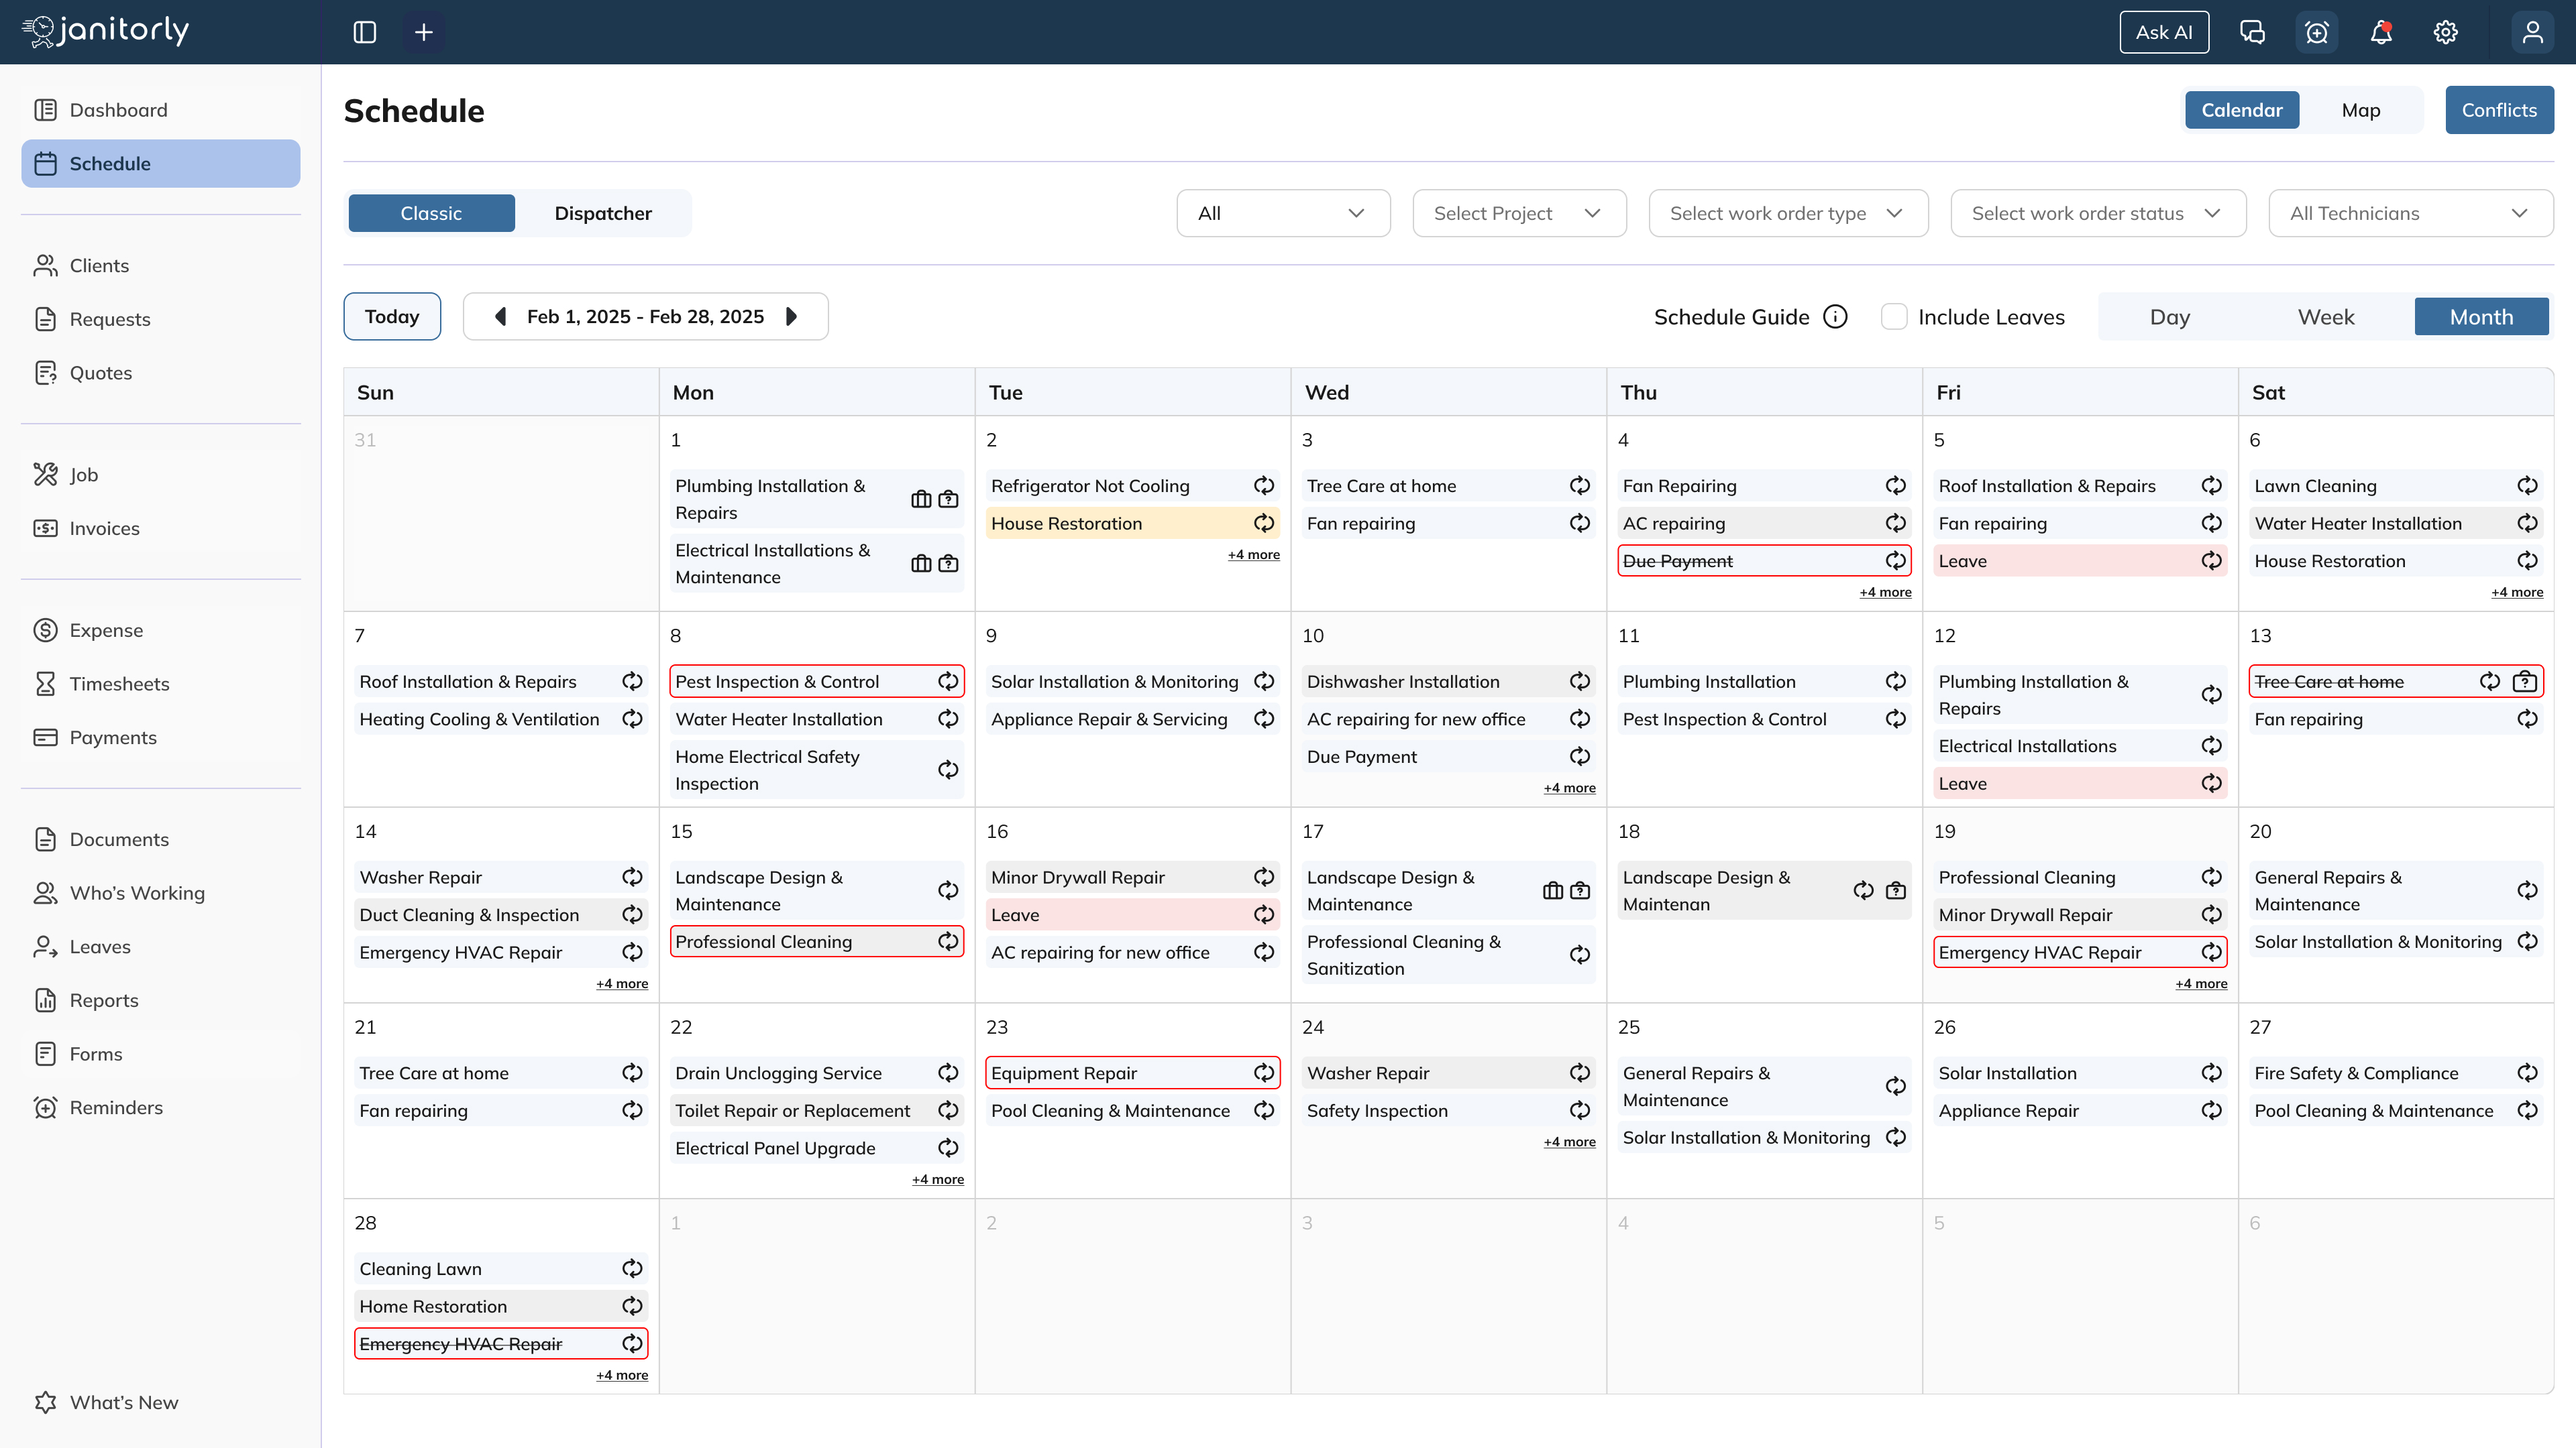Open the All filter dropdown
Viewport: 2576px width, 1448px height.
click(x=1283, y=213)
